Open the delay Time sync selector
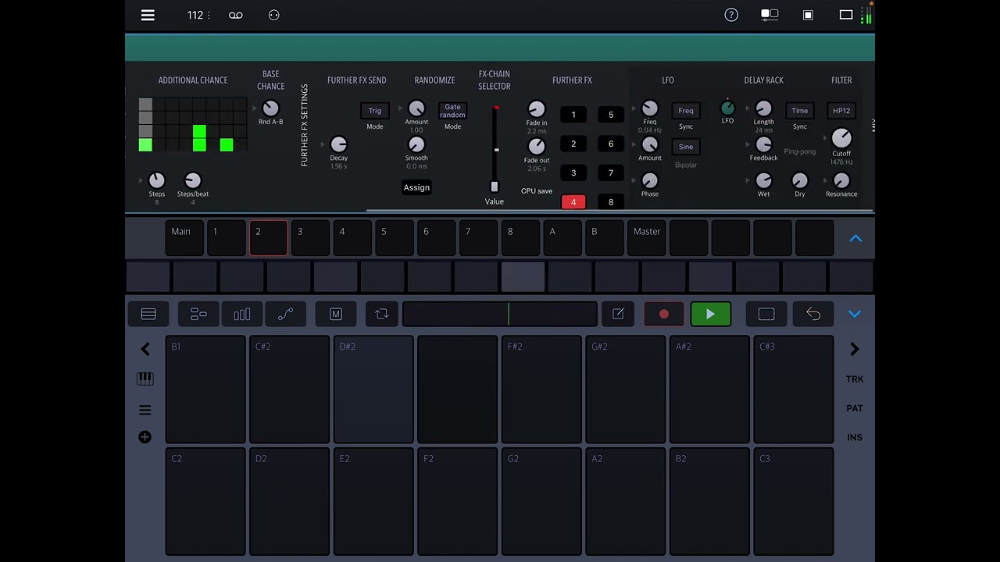This screenshot has height=562, width=1000. tap(799, 111)
